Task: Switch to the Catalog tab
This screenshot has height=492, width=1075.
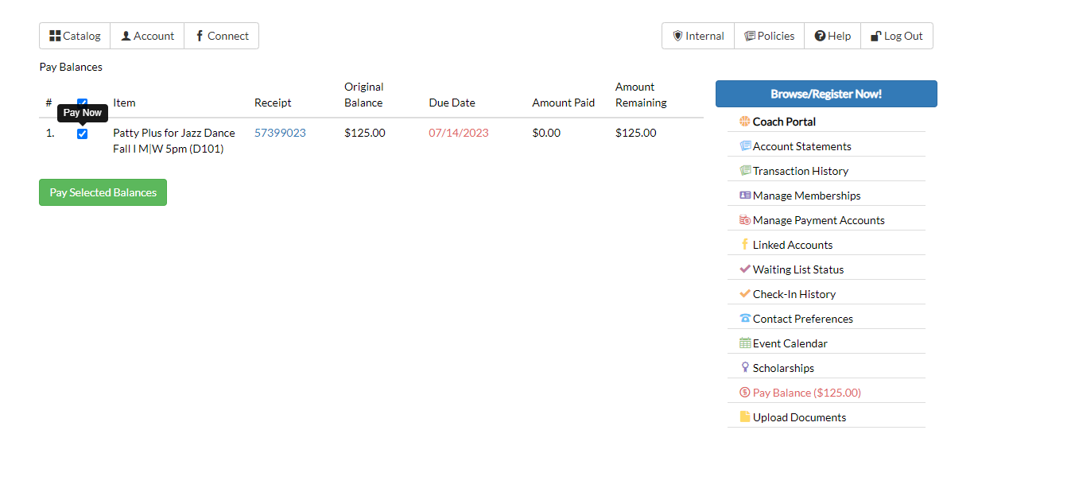Action: point(74,35)
